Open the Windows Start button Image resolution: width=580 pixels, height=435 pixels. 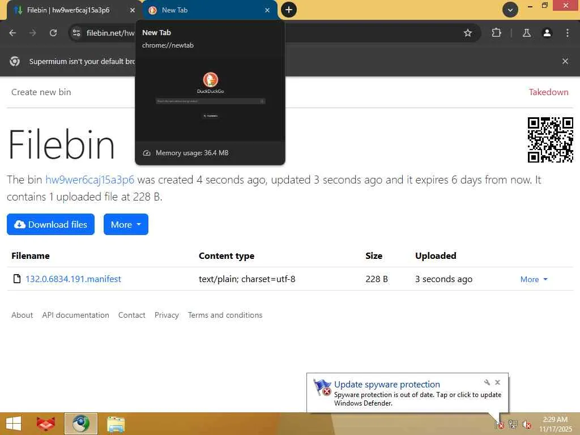(14, 424)
